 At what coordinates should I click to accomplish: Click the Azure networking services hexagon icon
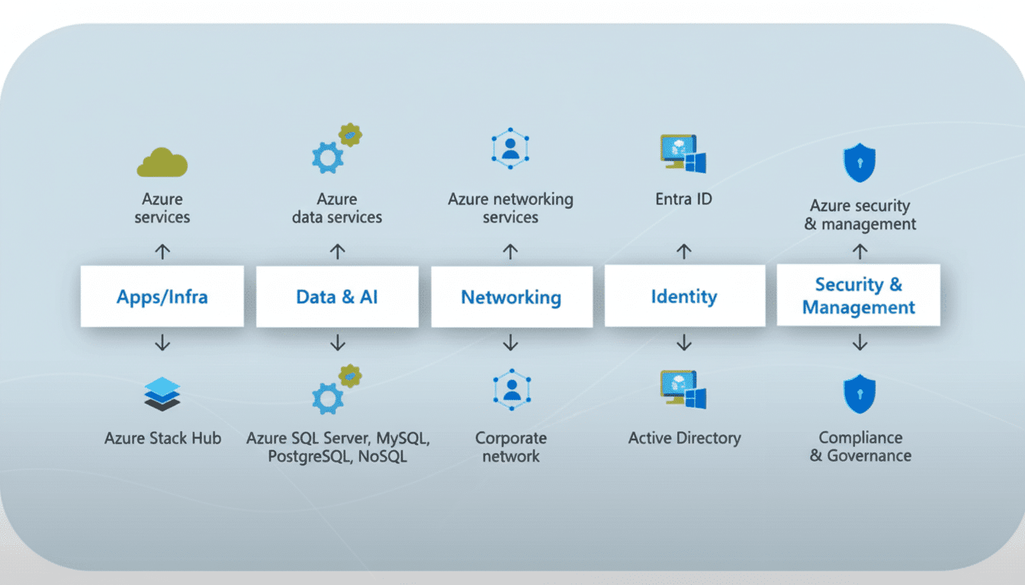[x=510, y=149]
